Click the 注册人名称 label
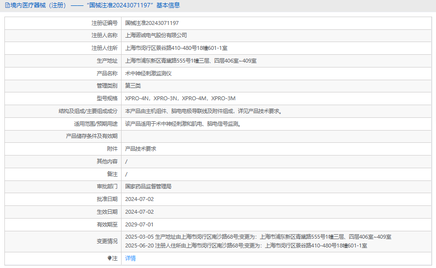The image size is (436, 268). pyautogui.click(x=104, y=35)
